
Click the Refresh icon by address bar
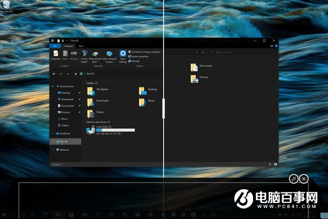[203, 52]
